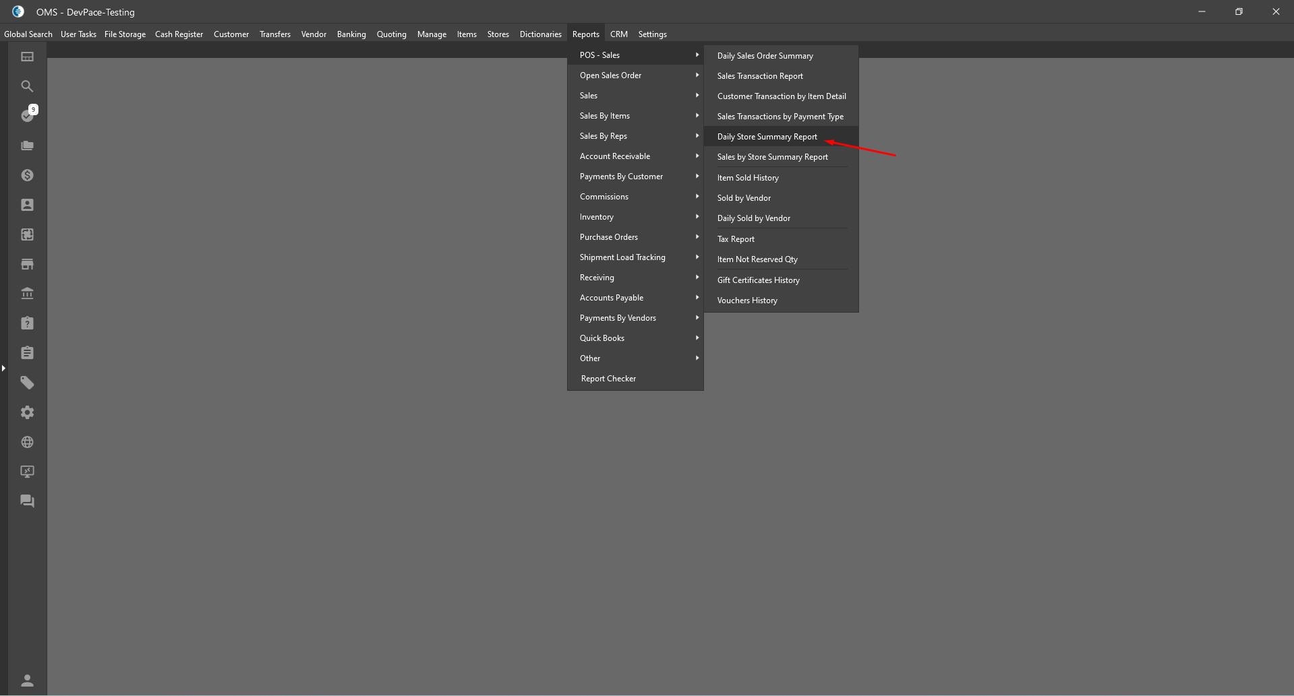Image resolution: width=1294 pixels, height=696 pixels.
Task: Click the gear icon in the sidebar
Action: pyautogui.click(x=27, y=412)
